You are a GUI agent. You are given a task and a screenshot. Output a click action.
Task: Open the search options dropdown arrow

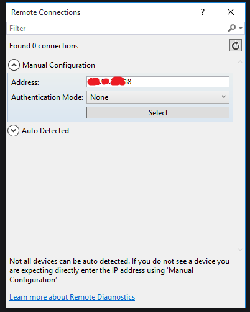[241, 28]
